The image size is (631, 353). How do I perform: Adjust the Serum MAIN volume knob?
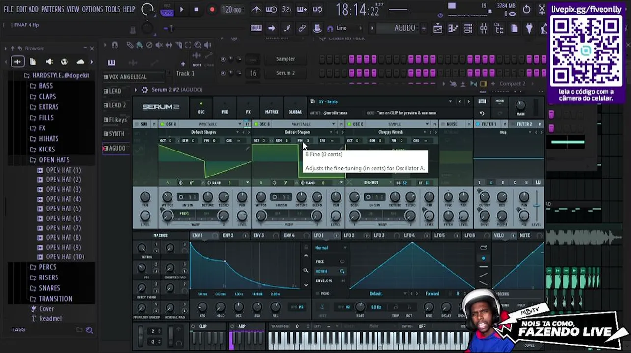(x=520, y=105)
